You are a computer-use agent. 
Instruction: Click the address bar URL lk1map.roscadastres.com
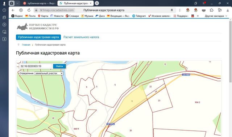point(57,10)
